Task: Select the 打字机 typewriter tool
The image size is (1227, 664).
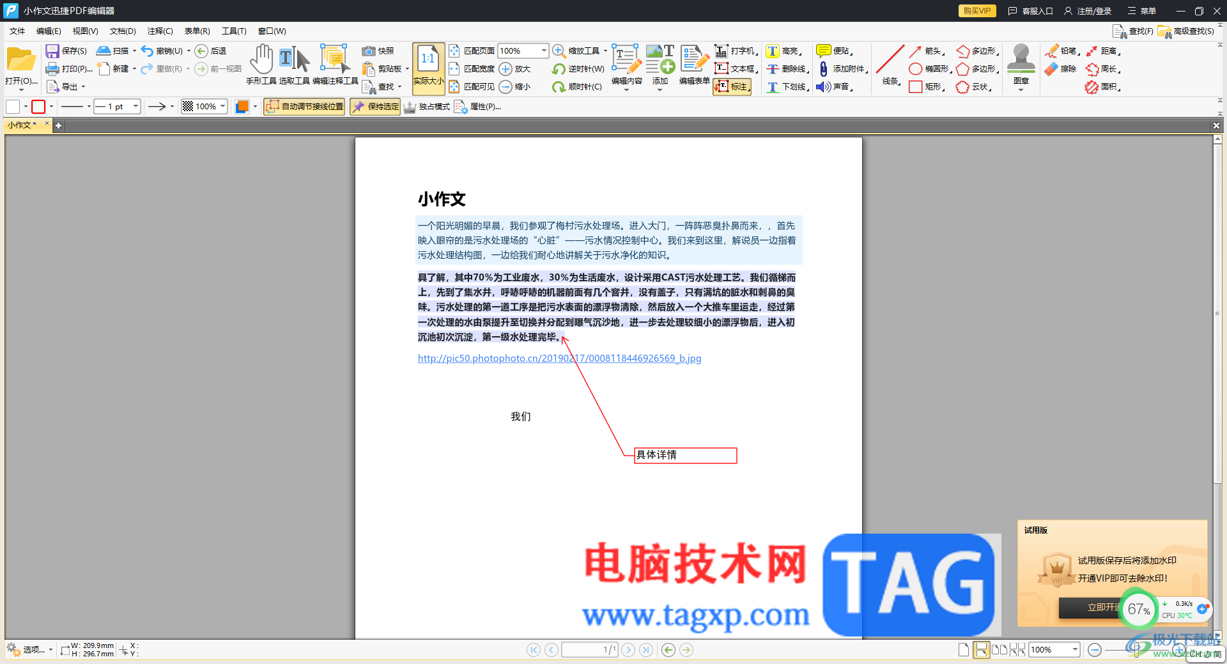Action: 736,50
